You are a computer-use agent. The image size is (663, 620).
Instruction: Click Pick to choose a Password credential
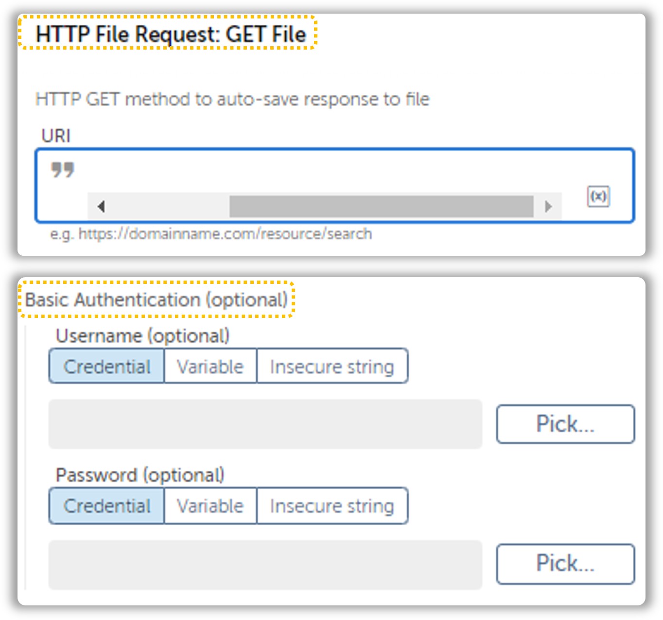click(565, 563)
